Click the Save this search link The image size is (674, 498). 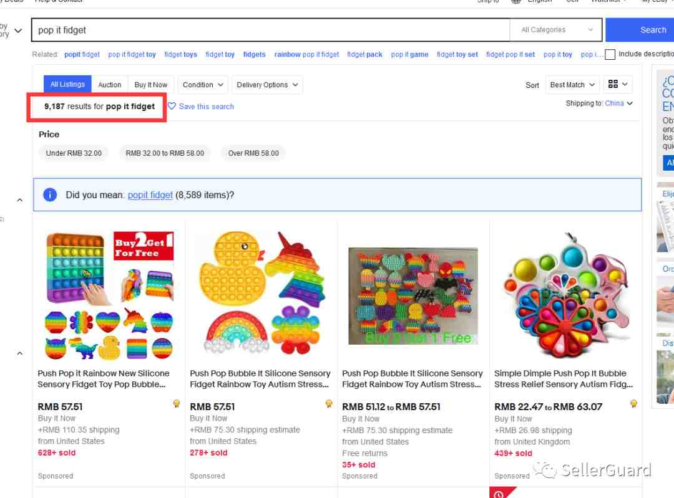[207, 107]
